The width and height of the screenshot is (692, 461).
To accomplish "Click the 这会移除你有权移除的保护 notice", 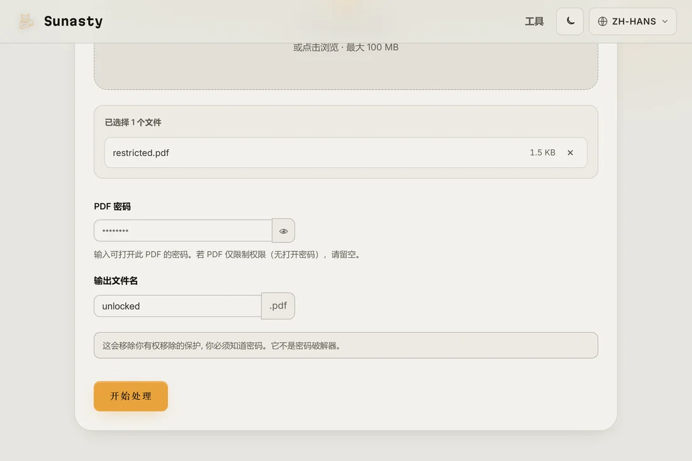I will 345,345.
